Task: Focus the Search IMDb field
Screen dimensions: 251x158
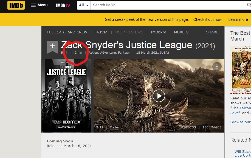Action: click(168, 5)
